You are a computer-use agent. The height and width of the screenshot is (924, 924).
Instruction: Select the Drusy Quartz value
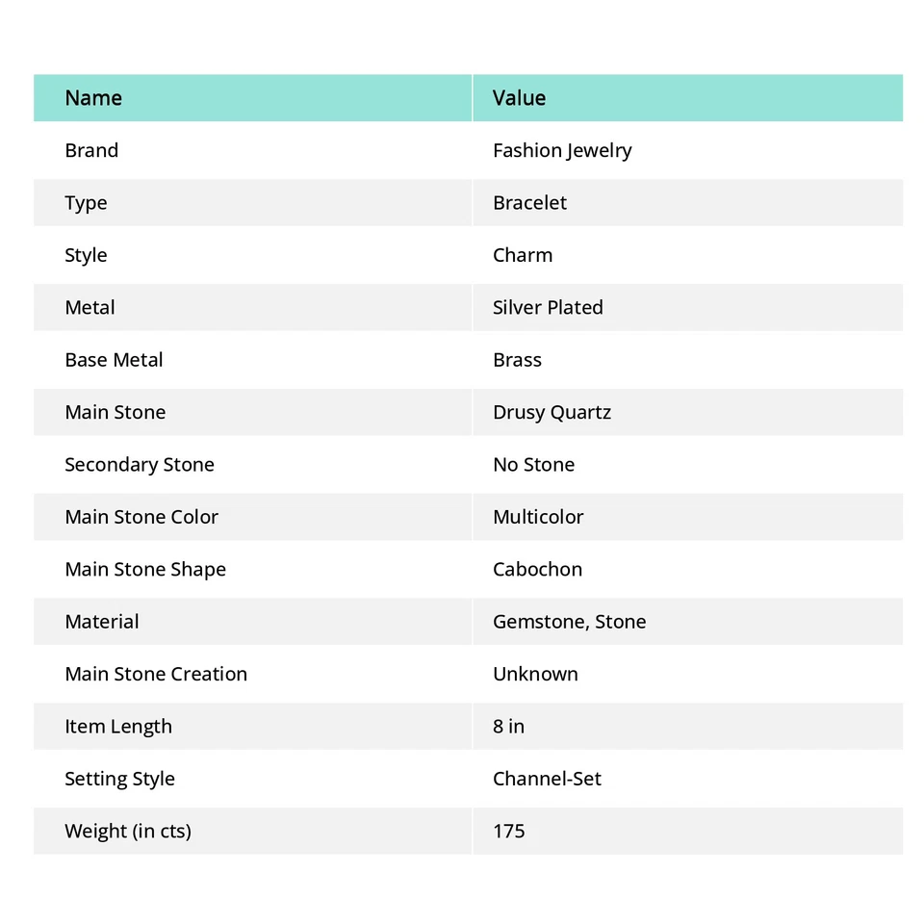[552, 413]
